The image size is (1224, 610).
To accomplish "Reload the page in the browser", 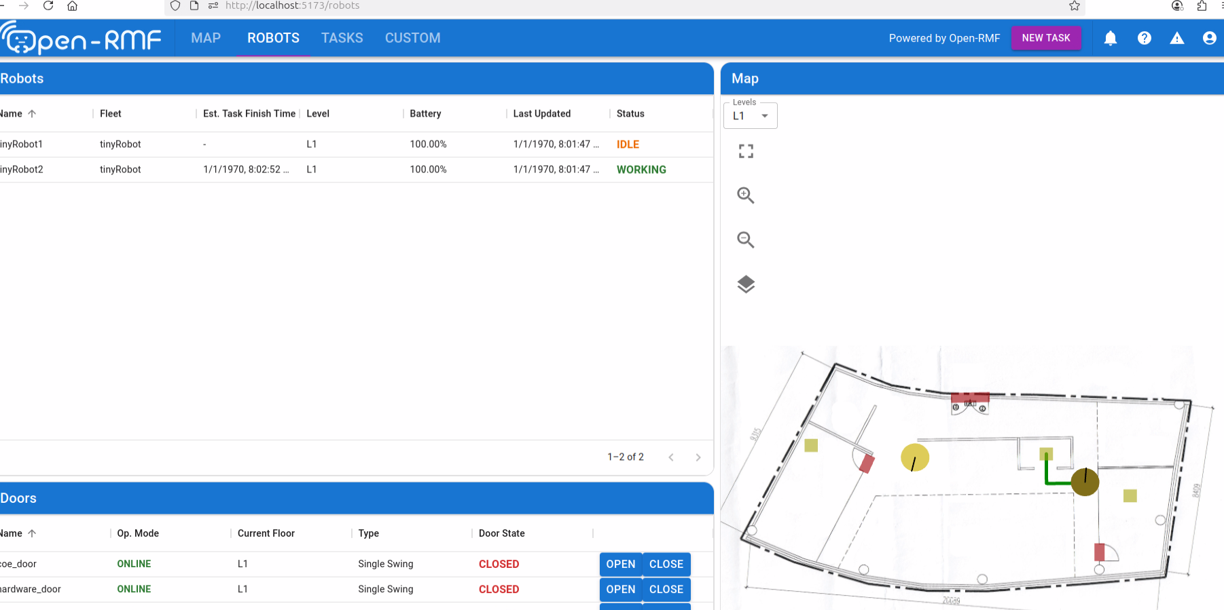I will pos(48,6).
